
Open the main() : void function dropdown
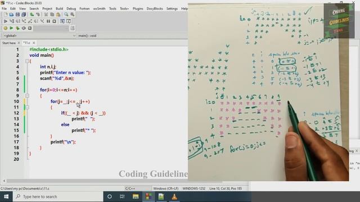132,36
